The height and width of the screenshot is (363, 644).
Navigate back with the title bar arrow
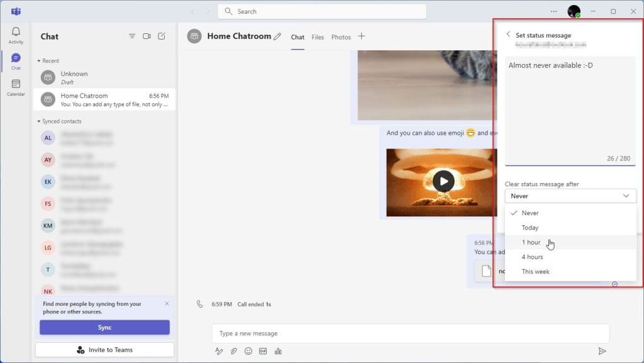click(x=192, y=11)
